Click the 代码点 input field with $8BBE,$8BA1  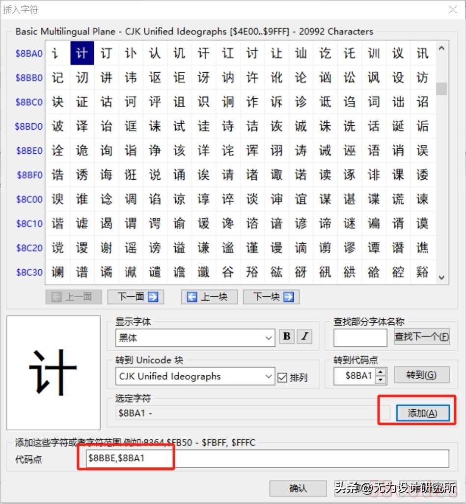(267, 459)
